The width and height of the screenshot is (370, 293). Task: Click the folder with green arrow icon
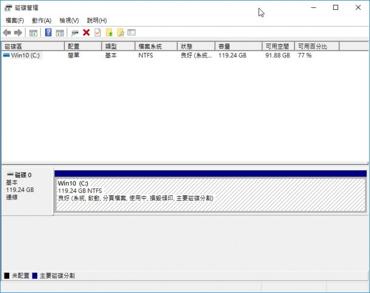click(109, 32)
